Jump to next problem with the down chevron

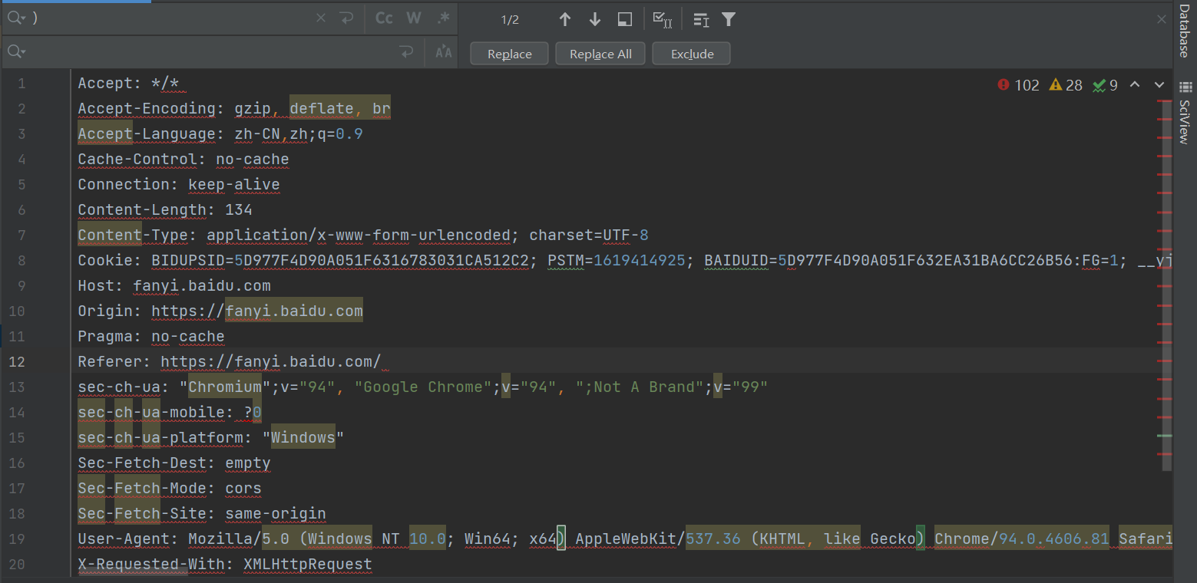tap(1159, 85)
